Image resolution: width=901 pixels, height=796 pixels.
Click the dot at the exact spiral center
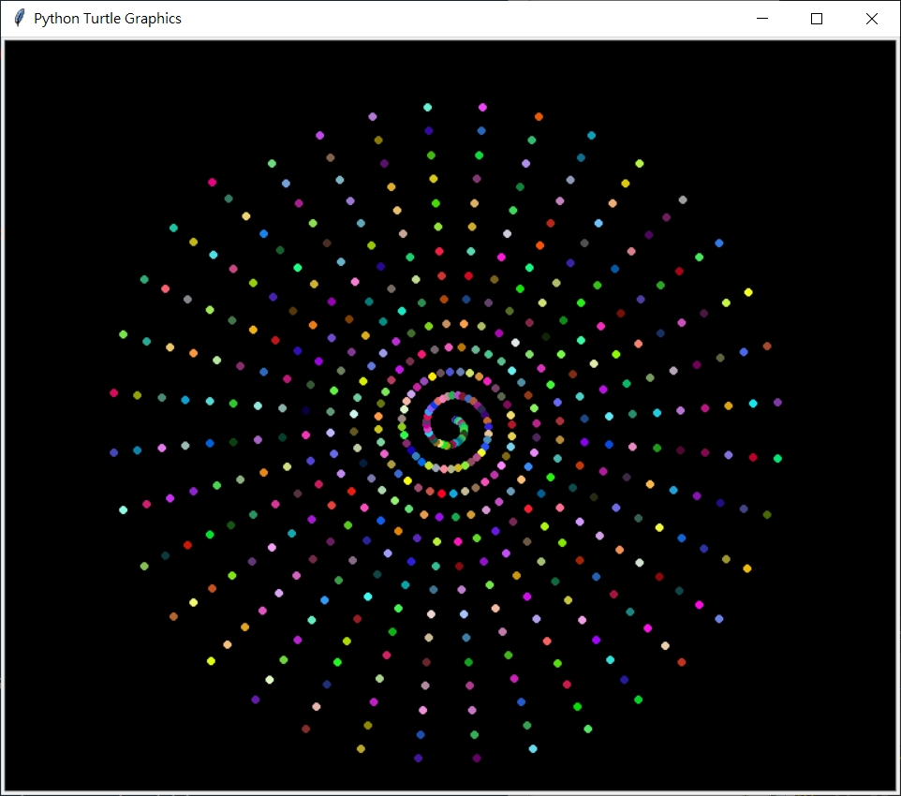click(453, 420)
